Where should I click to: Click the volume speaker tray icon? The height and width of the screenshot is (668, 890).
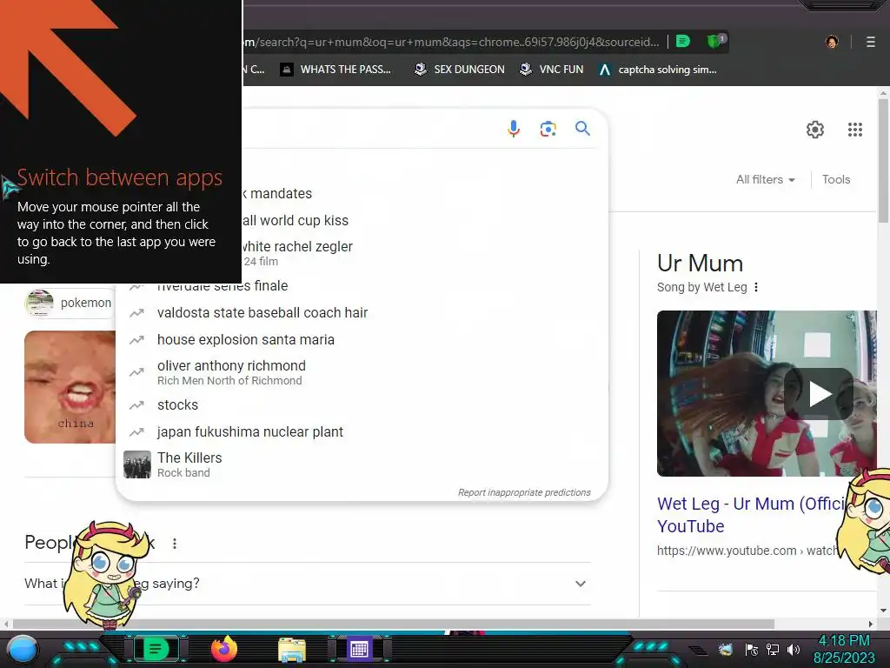794,650
